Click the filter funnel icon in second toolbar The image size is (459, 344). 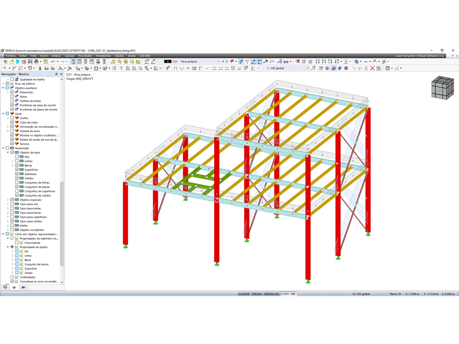168,68
